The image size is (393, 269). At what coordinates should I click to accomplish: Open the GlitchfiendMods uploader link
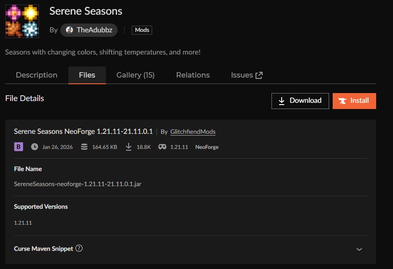pos(193,132)
